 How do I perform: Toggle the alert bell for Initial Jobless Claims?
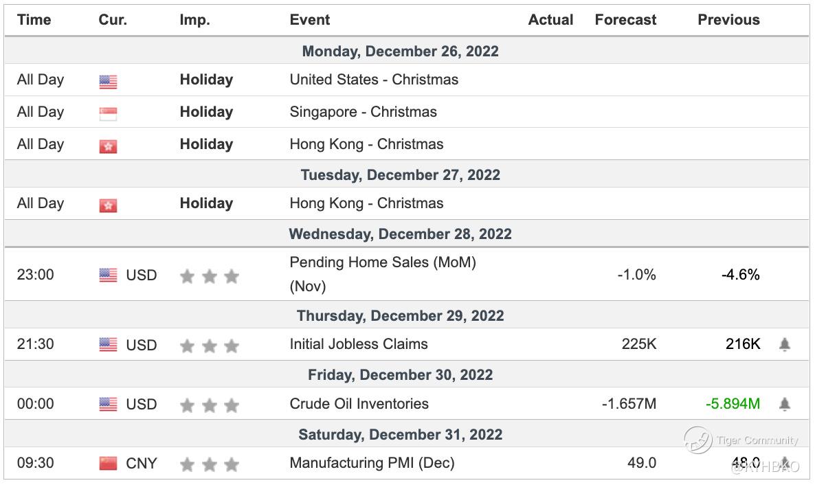784,345
